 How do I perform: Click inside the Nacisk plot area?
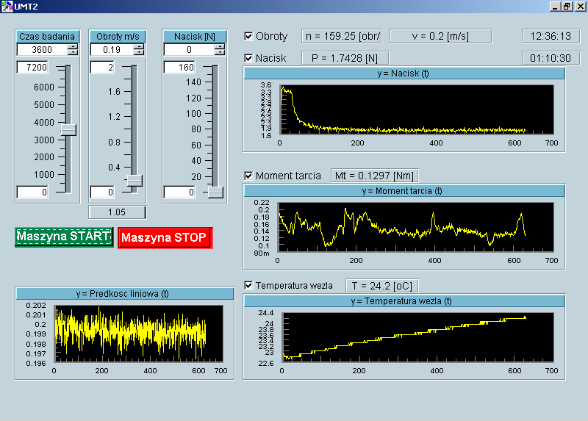click(417, 109)
